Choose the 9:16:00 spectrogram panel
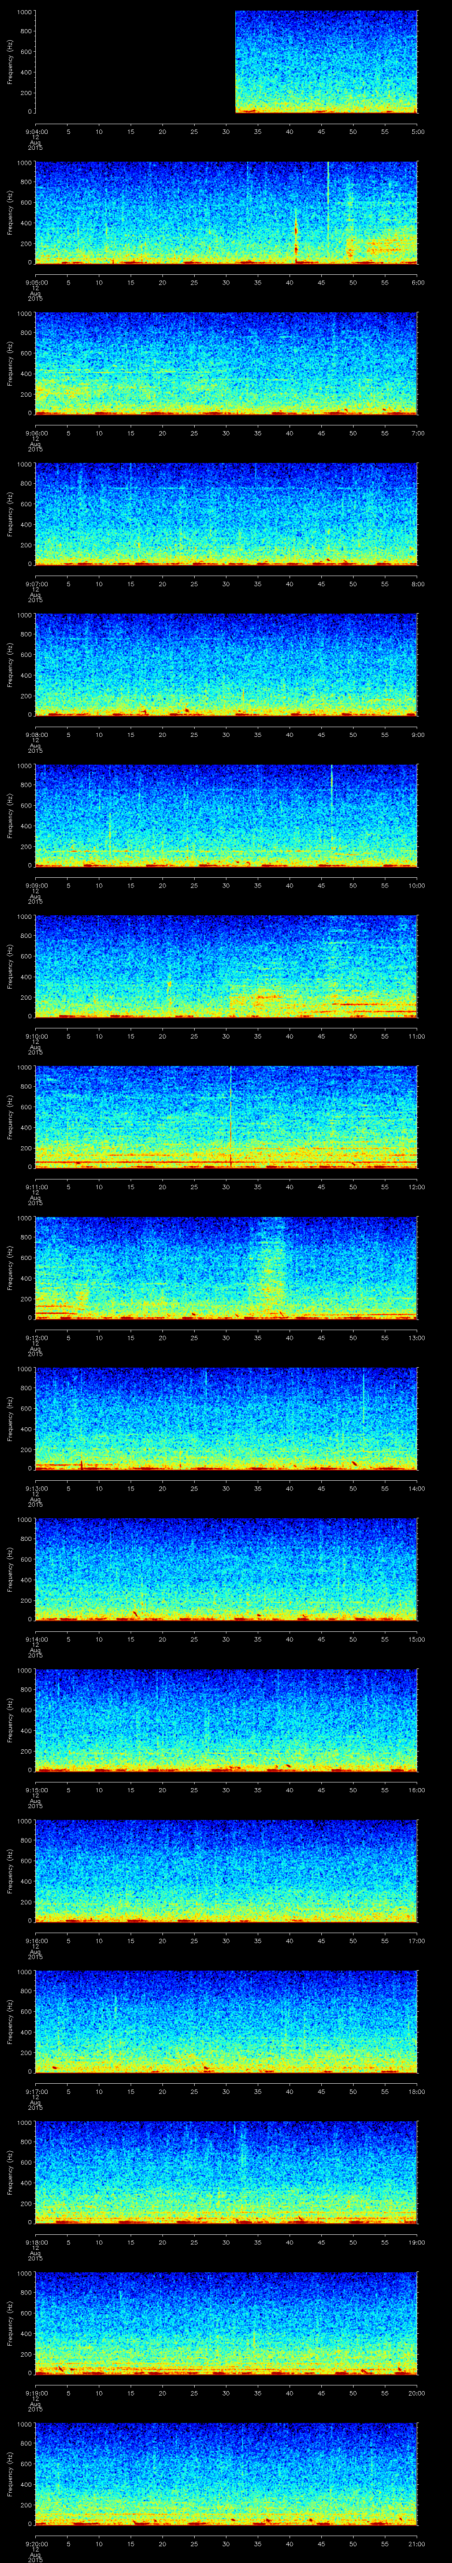Screen dimensions: 452x2563 click(226, 1870)
